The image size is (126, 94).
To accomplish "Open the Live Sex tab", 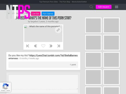I will pyautogui.click(x=36, y=14).
